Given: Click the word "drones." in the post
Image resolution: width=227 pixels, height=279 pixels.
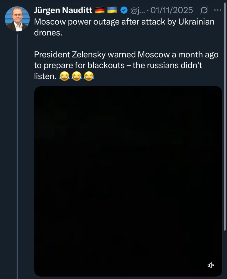Looking at the screenshot, I should 46,33.
